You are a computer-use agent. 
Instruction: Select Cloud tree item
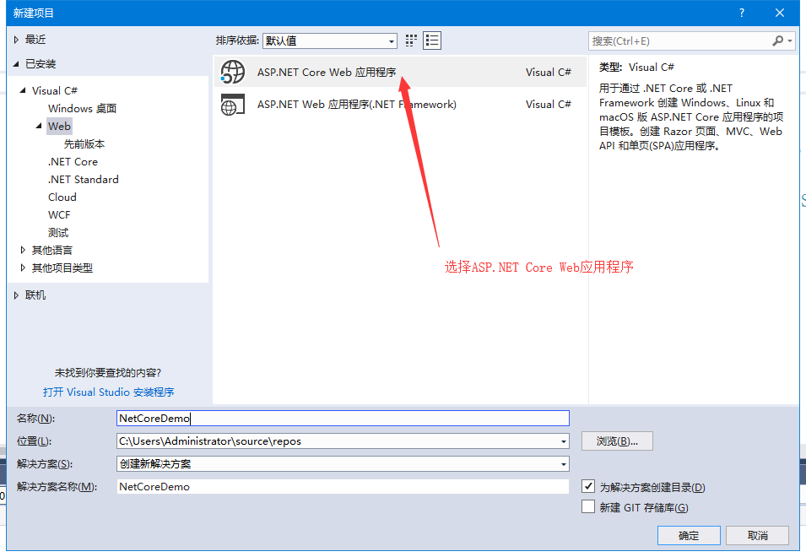(62, 197)
